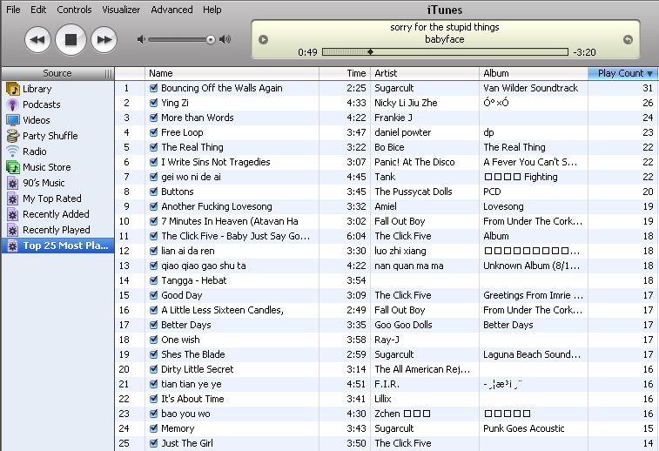The height and width of the screenshot is (451, 659).
Task: Uncheck the Memory song checkbox
Action: pos(153,428)
